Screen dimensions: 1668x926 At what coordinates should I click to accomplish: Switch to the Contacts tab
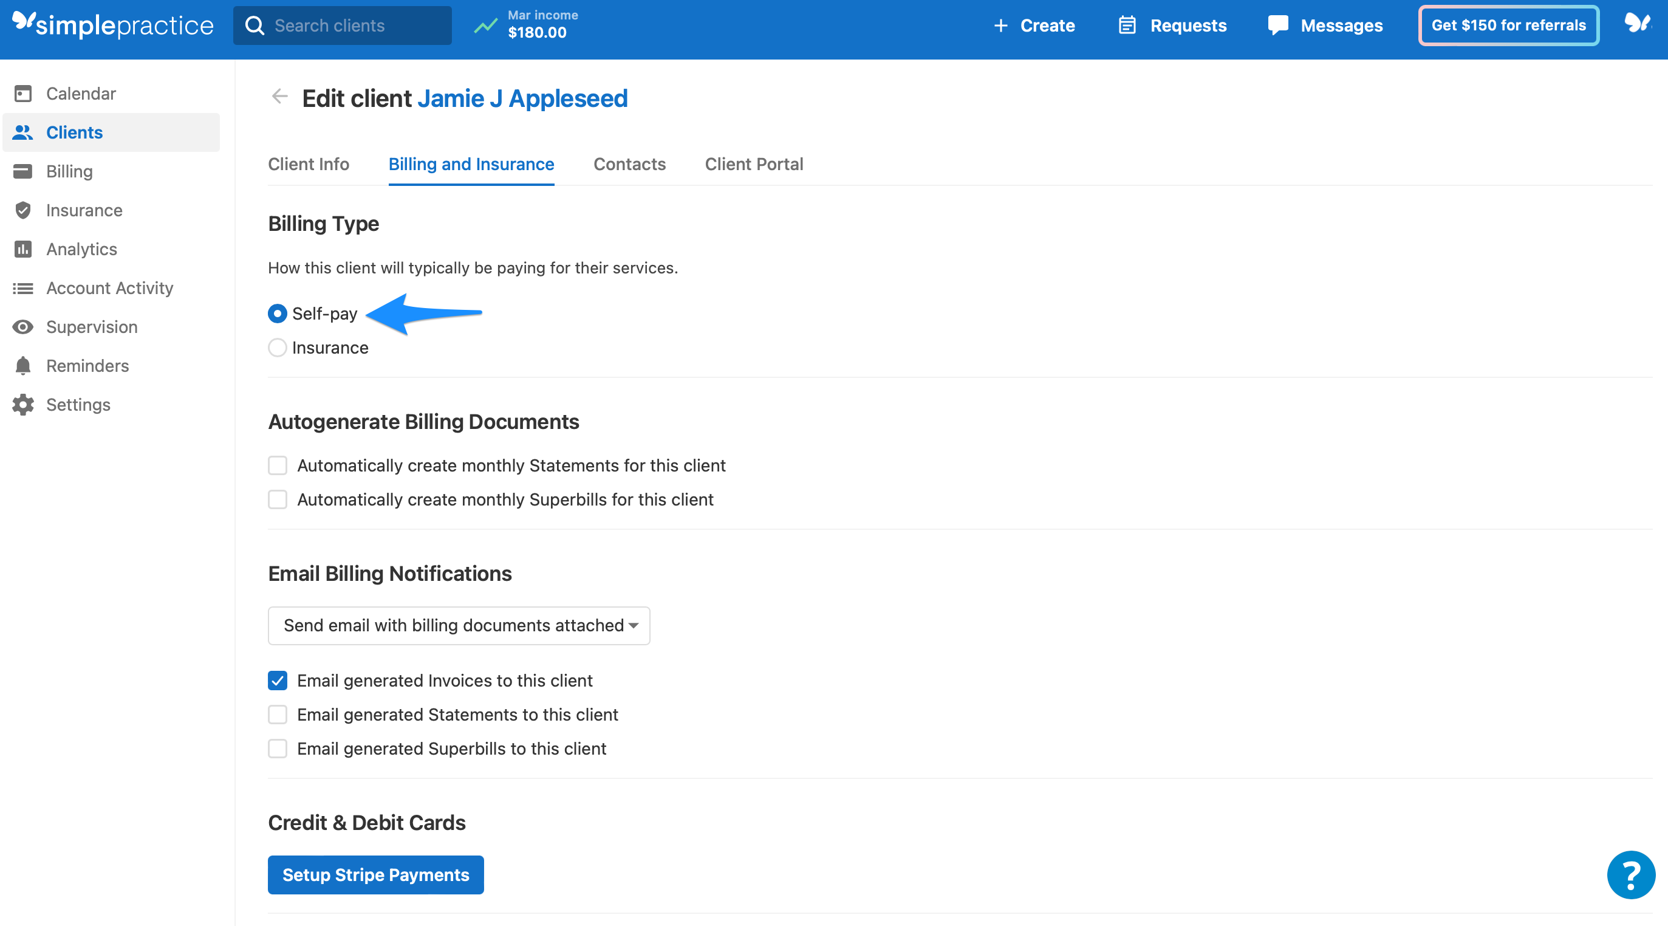(x=629, y=164)
